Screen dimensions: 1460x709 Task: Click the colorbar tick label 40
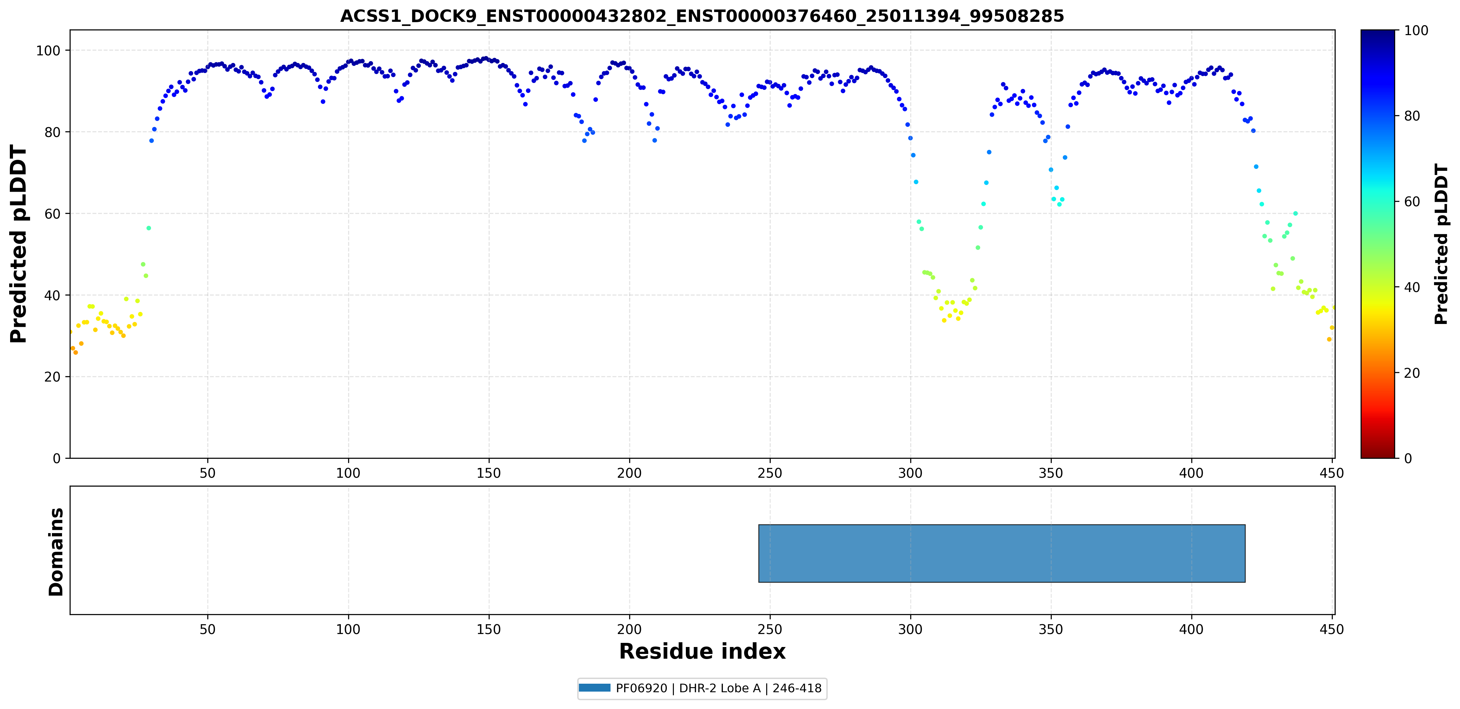coord(1412,287)
